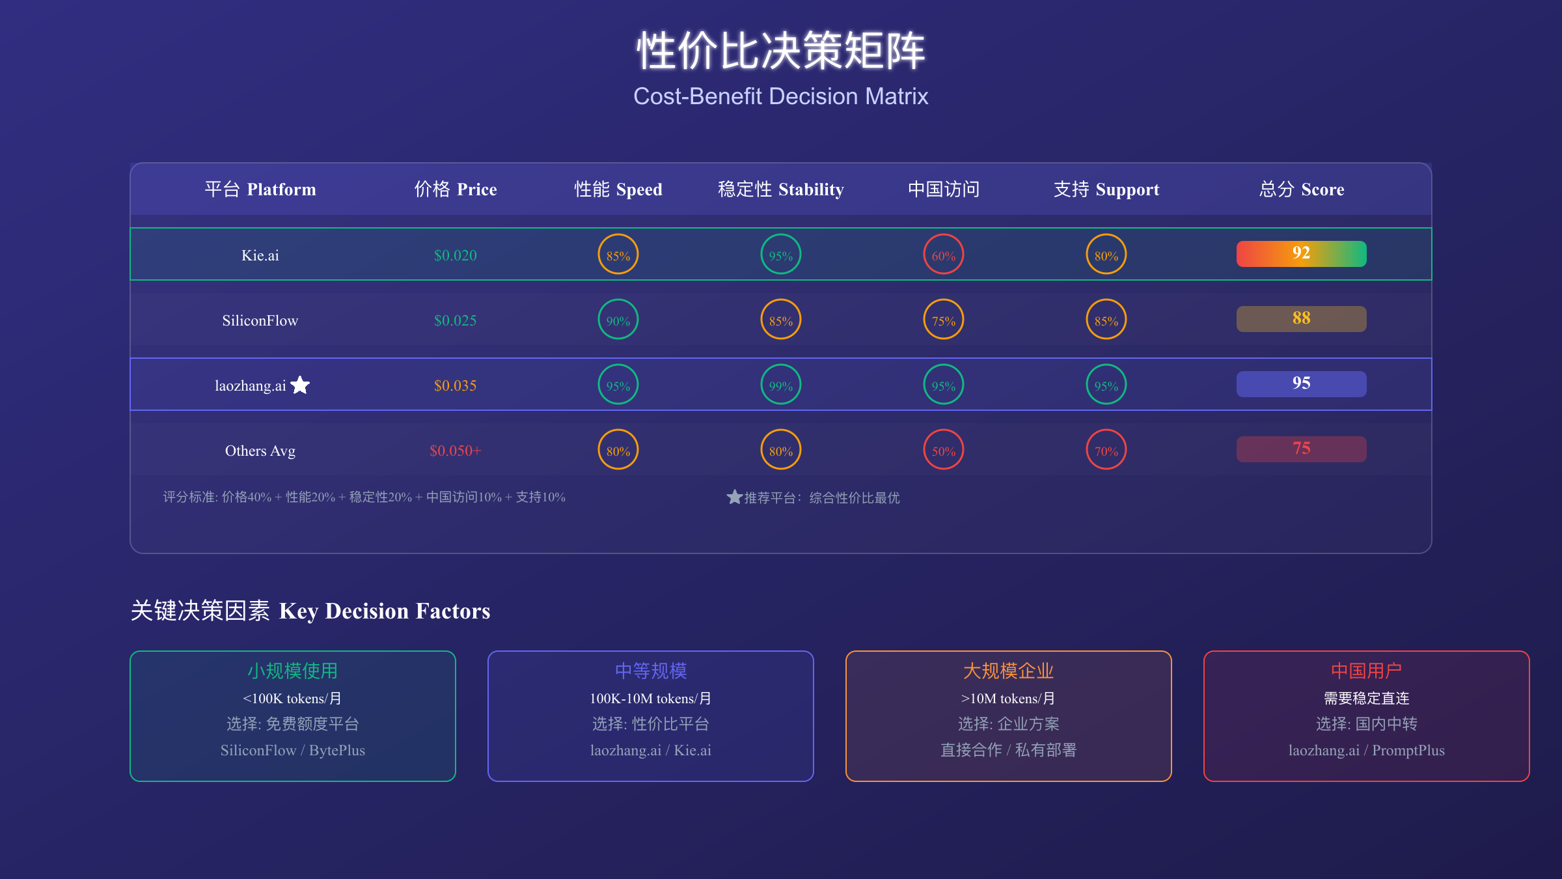Click the $0.035 price value
1562x879 pixels.
tap(456, 385)
